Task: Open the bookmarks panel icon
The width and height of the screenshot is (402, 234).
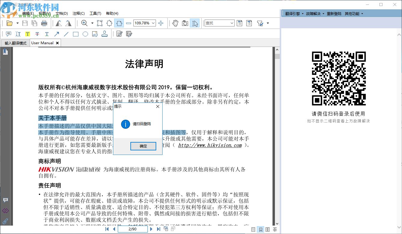Action: click(x=5, y=51)
